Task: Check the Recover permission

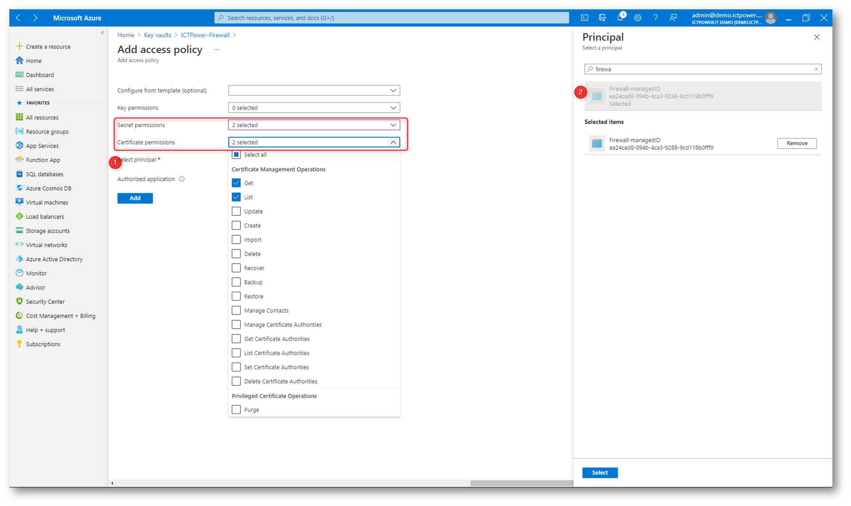Action: coord(236,268)
